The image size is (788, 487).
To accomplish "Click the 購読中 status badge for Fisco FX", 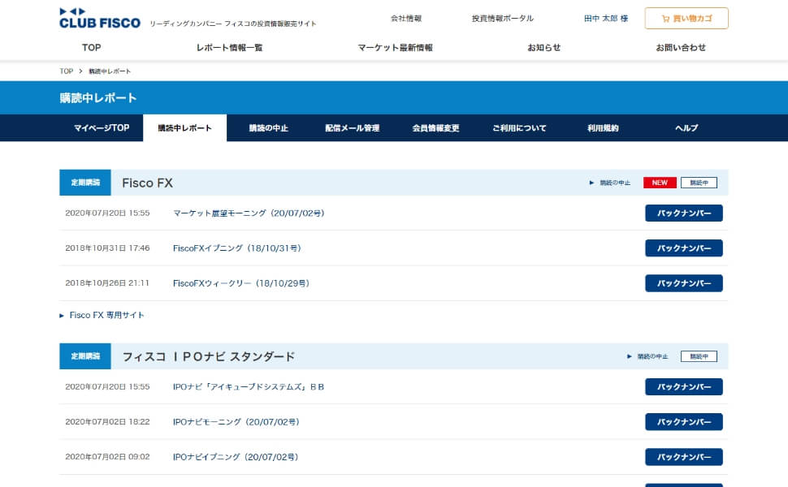I will coord(697,182).
